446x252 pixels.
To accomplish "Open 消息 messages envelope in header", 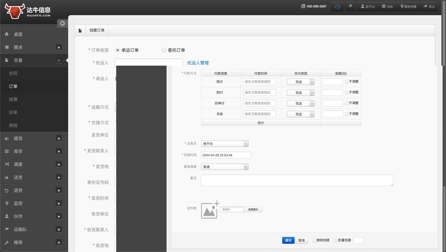I will point(387,7).
